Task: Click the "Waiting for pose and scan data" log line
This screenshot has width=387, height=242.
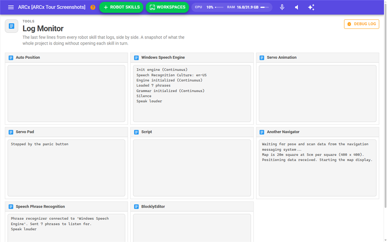Action: [315, 147]
